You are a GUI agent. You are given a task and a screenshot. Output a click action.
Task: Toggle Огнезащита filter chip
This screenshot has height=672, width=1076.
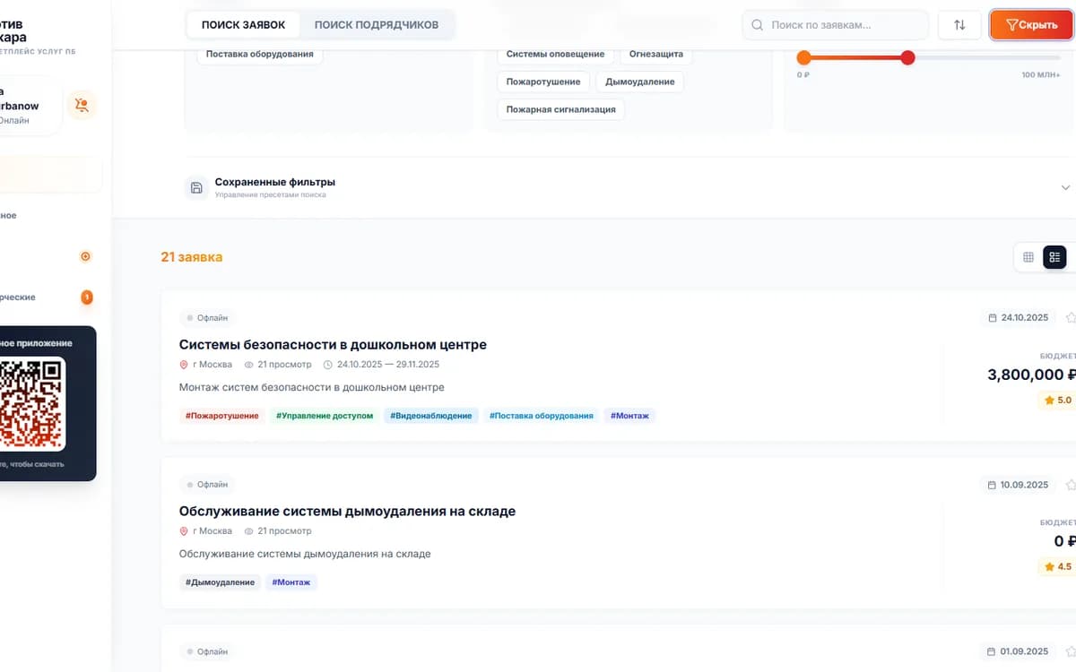point(656,54)
